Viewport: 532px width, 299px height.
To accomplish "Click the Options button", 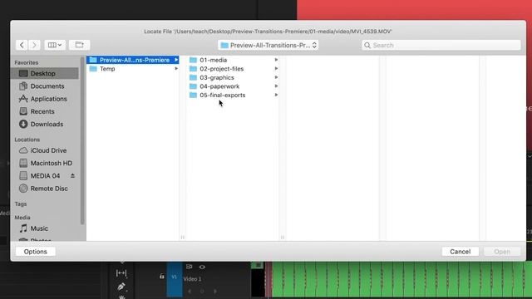I will pos(36,252).
